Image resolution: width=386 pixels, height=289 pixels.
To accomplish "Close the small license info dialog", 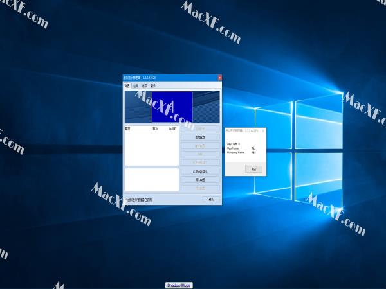I will click(x=263, y=131).
